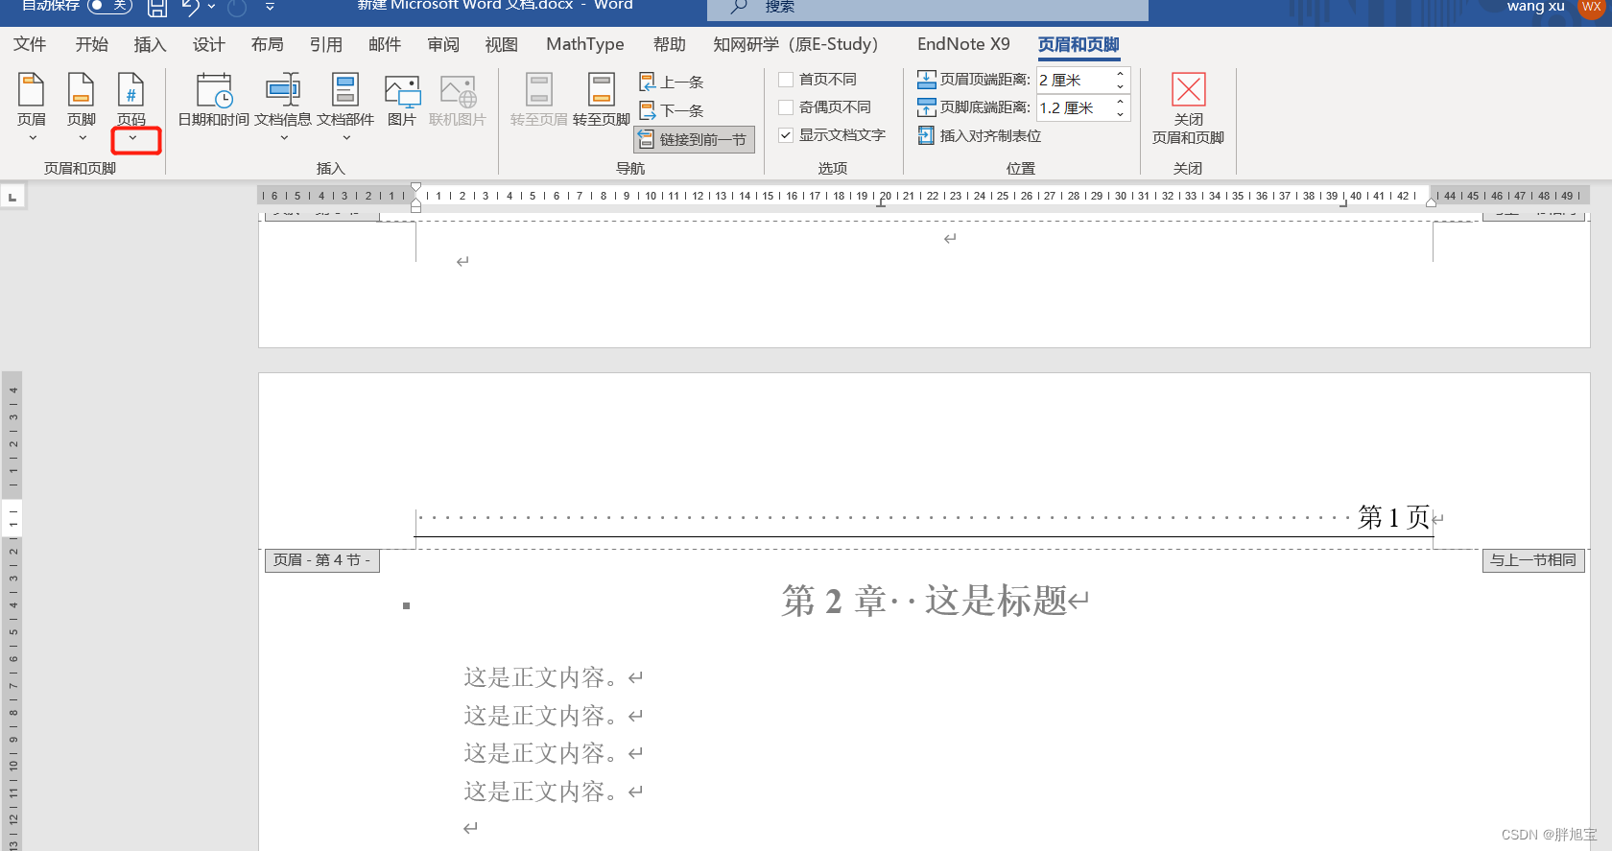Open the EndNote X9 tab
Image resolution: width=1612 pixels, height=851 pixels.
tap(963, 44)
